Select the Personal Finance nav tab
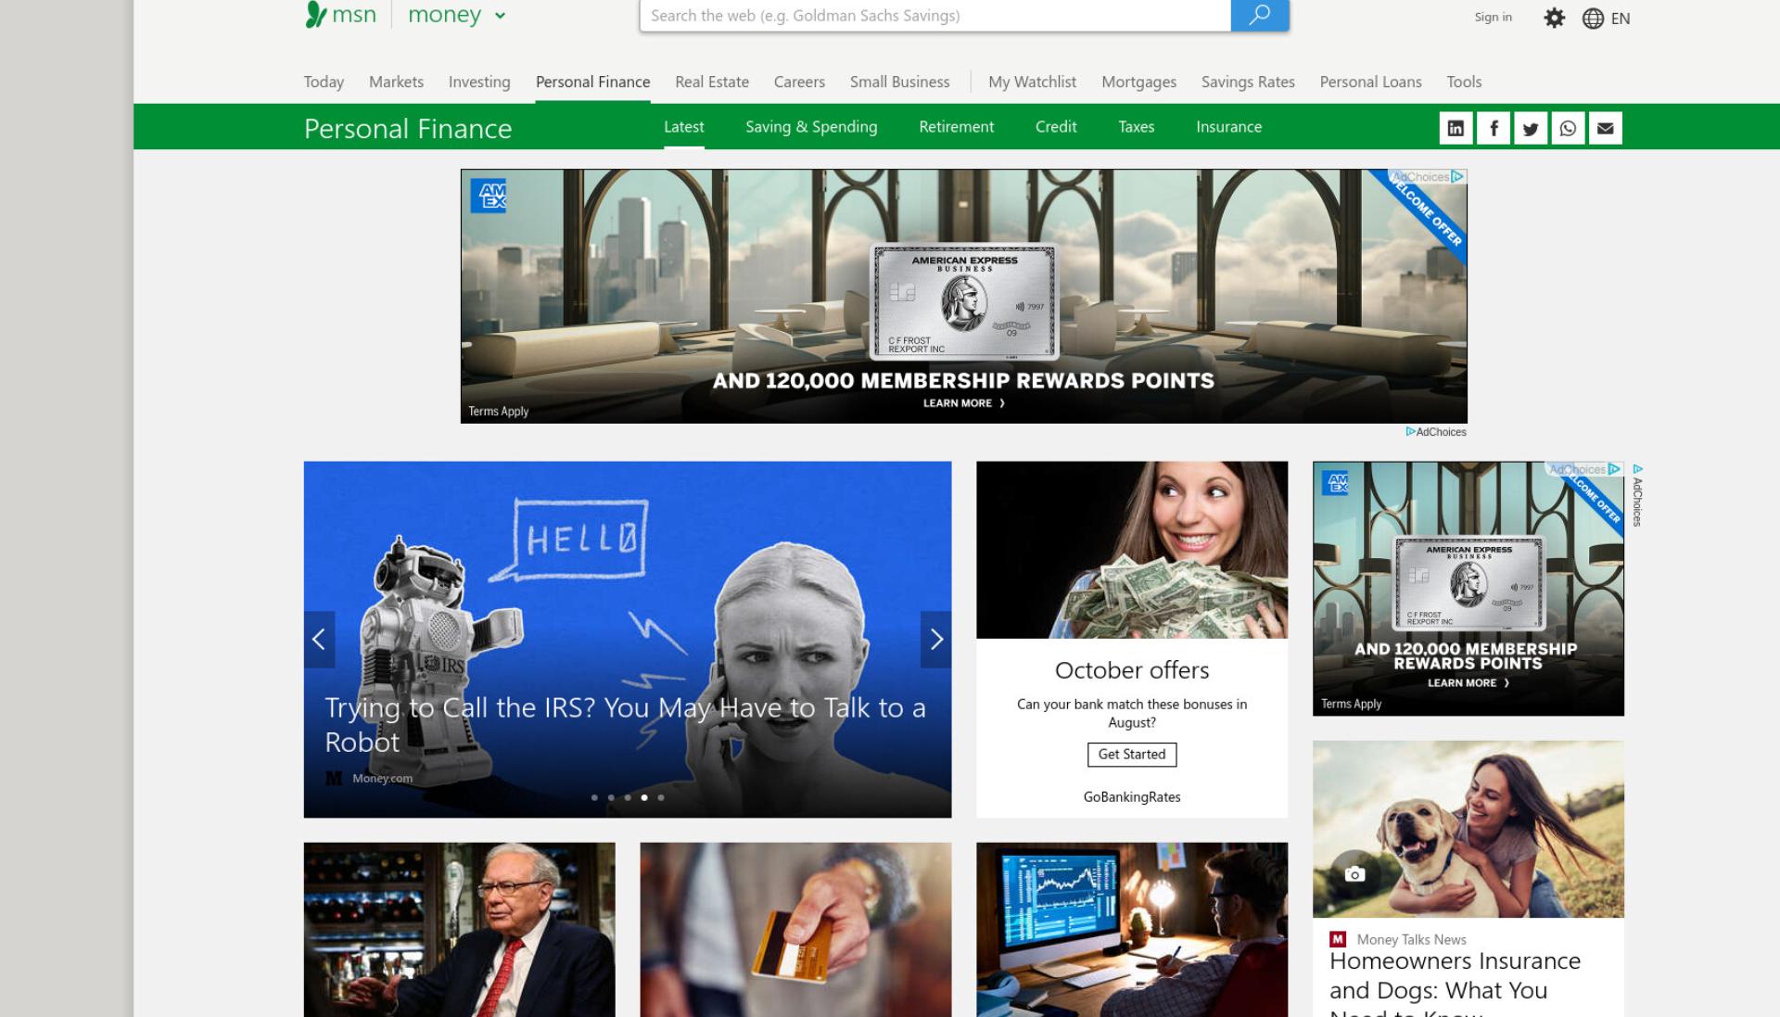The height and width of the screenshot is (1017, 1780). coord(592,82)
